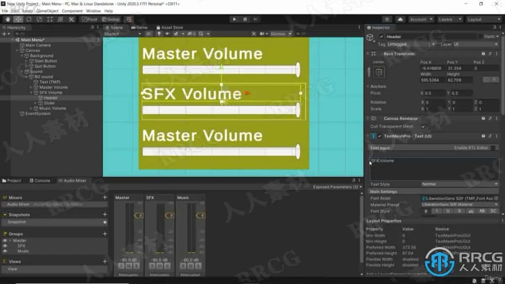This screenshot has width=505, height=284.
Task: Open the Layout dropdown
Action: 484,19
